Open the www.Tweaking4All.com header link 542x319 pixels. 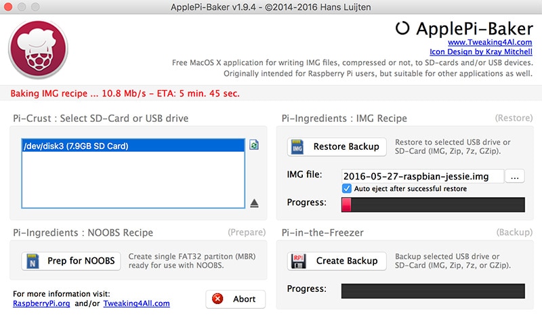pos(487,42)
